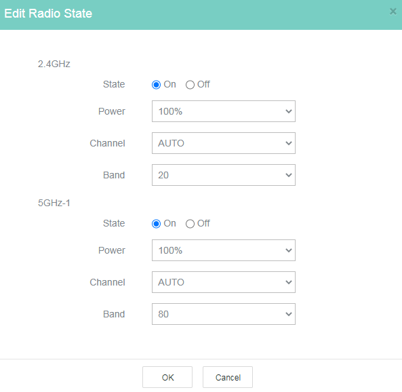Open the 5GHz-1 Power dropdown

point(224,250)
